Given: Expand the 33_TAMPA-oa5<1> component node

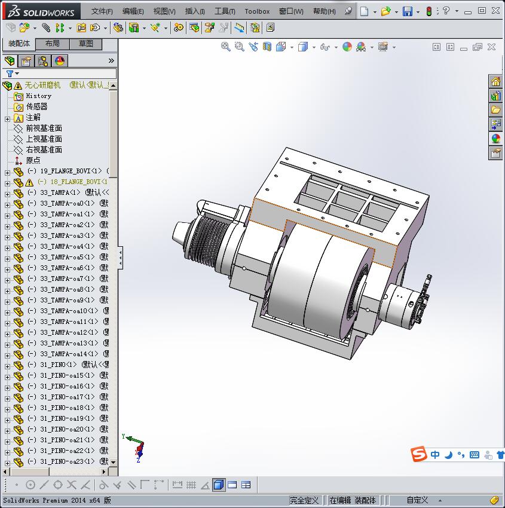Looking at the screenshot, I should (7, 259).
